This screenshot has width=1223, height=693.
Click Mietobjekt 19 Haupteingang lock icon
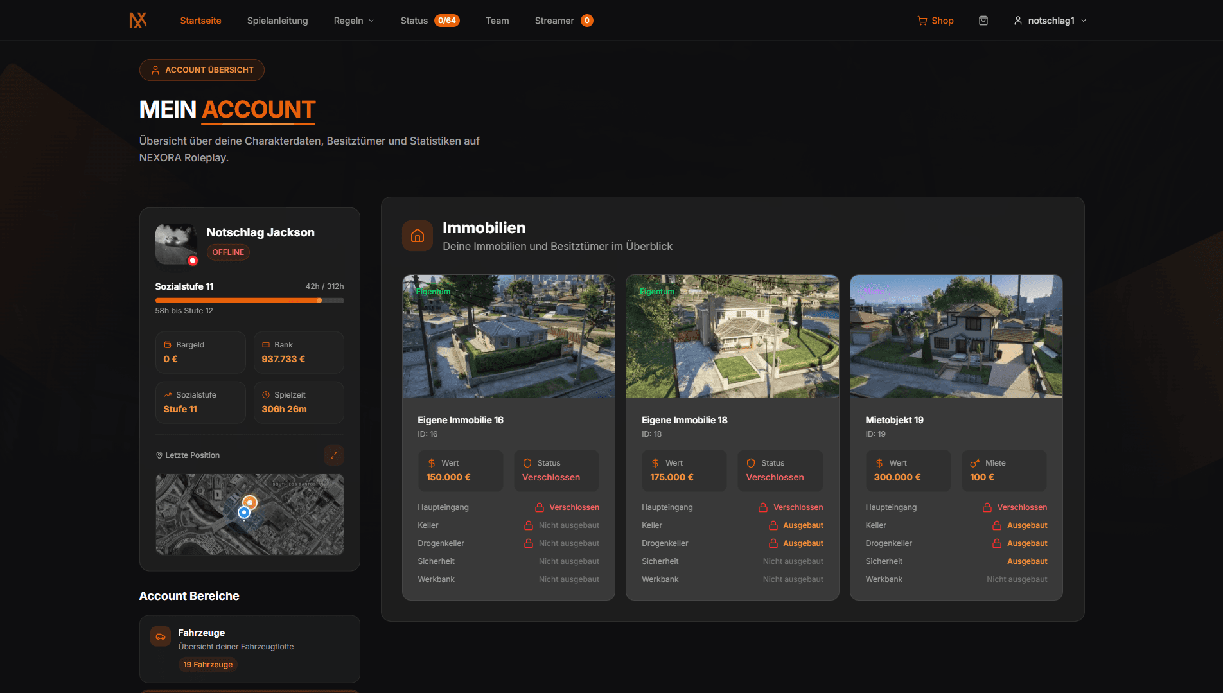987,507
